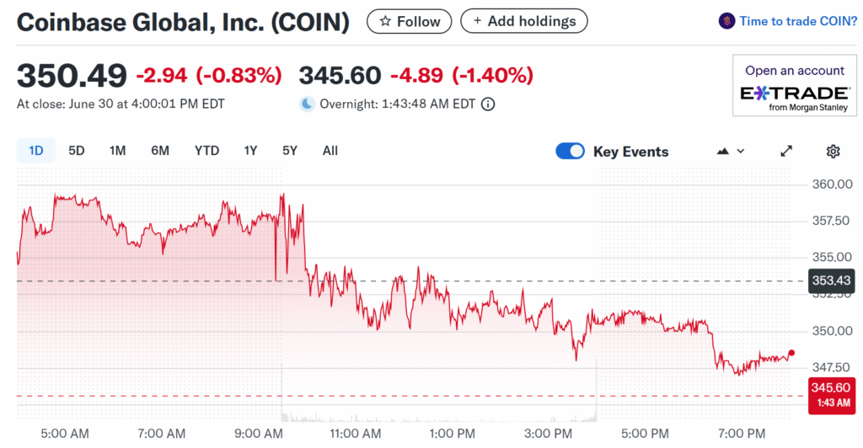Image resolution: width=863 pixels, height=448 pixels.
Task: Click the overnight moon icon
Action: (307, 104)
